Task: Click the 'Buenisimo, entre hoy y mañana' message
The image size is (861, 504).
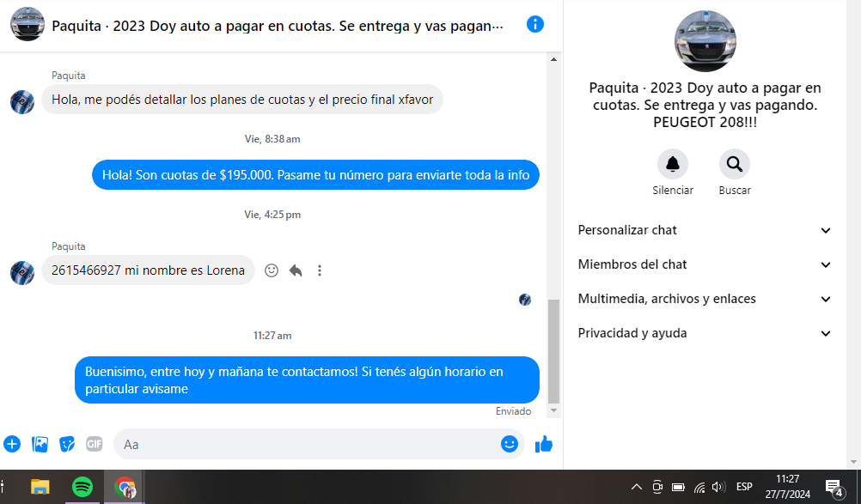Action: 307,380
